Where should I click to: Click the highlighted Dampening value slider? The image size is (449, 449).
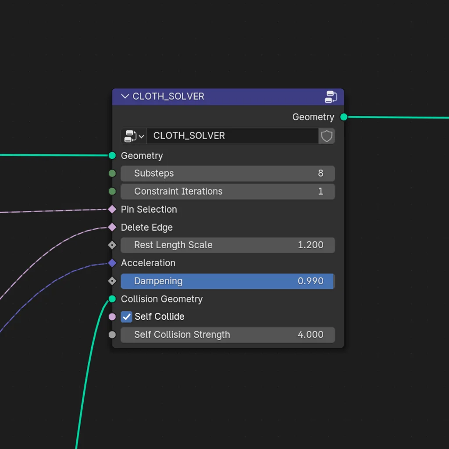pyautogui.click(x=228, y=281)
